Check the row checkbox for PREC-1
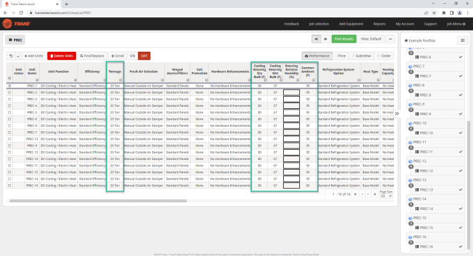Image resolution: width=473 pixels, height=256 pixels. [10, 86]
